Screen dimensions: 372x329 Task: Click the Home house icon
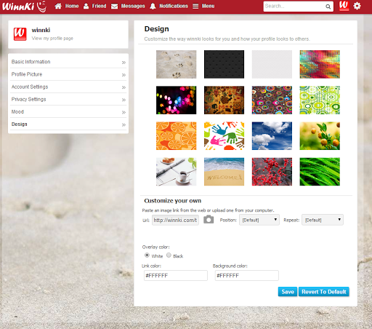58,6
